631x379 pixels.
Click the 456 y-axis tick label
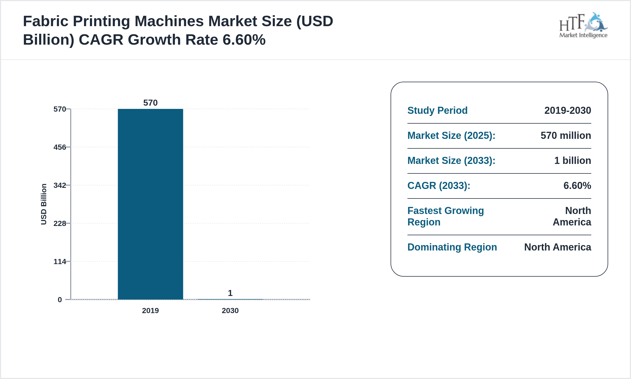(60, 147)
